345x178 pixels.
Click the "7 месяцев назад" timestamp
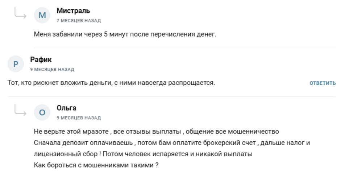79,20
